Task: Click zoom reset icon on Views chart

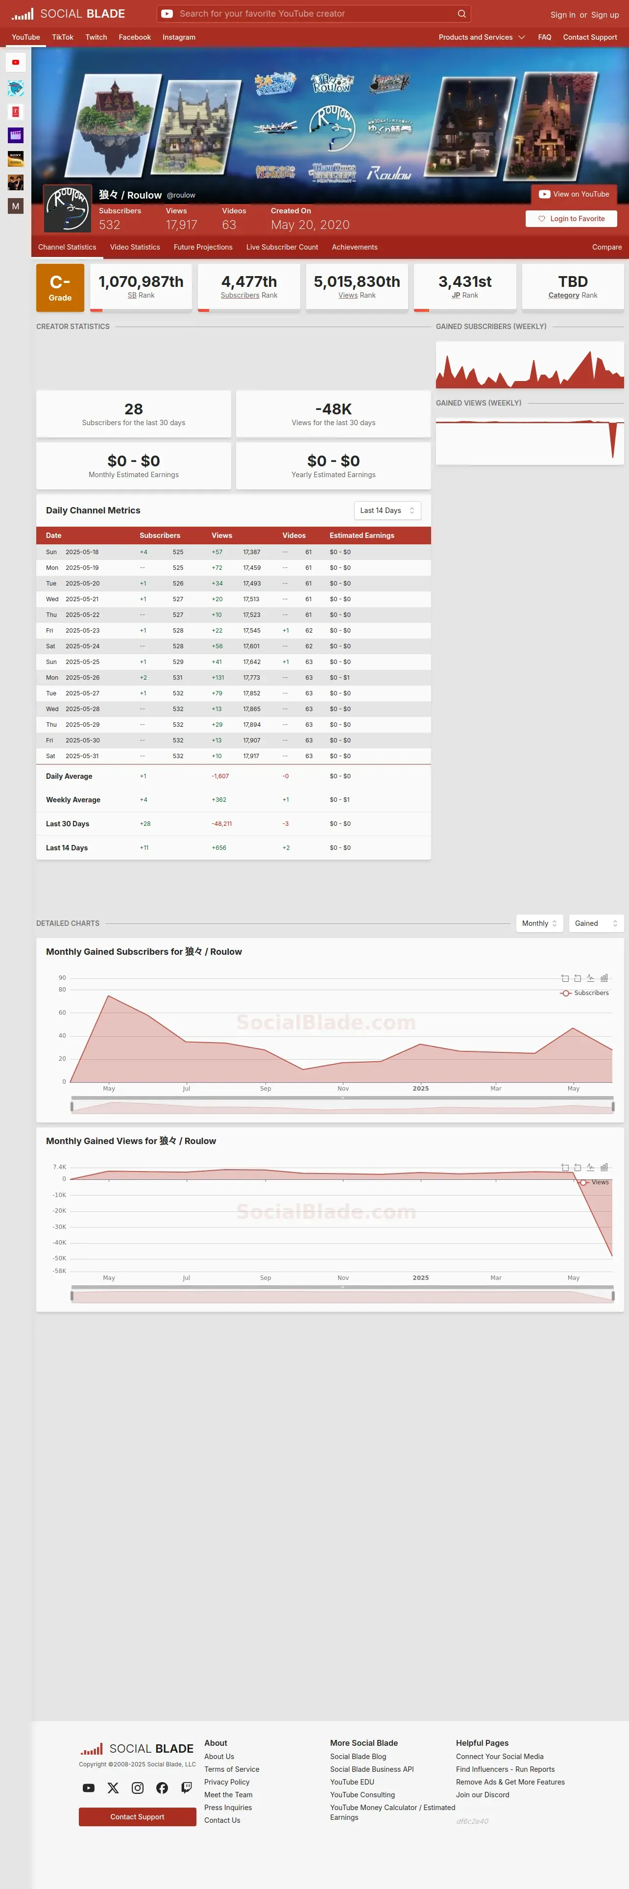Action: click(578, 1167)
